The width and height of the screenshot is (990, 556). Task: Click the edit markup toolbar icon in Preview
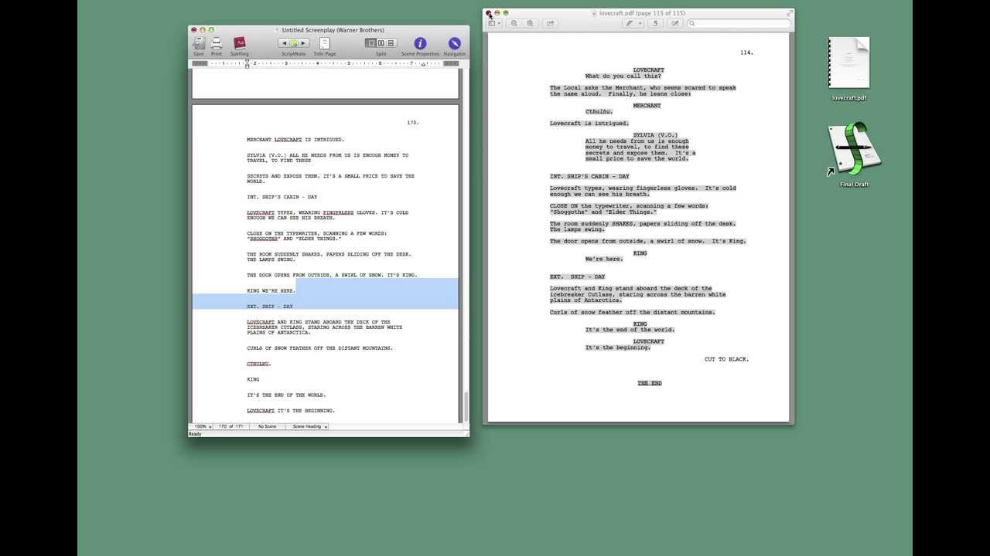click(x=675, y=23)
